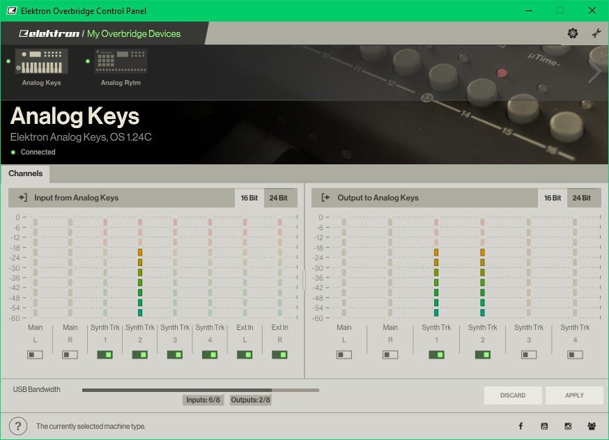This screenshot has height=440, width=609.
Task: Open Elektron's Instagram icon
Action: coord(568,426)
